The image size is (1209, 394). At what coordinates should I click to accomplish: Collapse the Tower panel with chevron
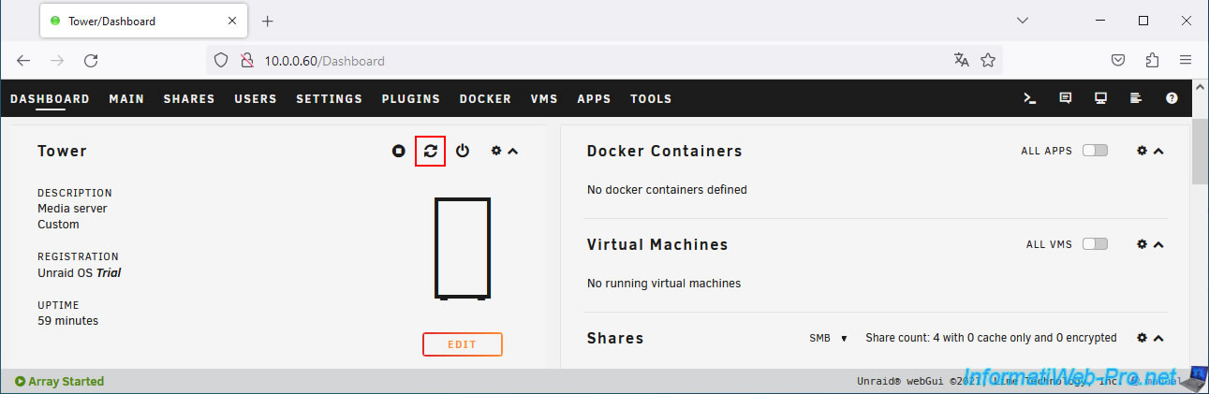(x=513, y=151)
